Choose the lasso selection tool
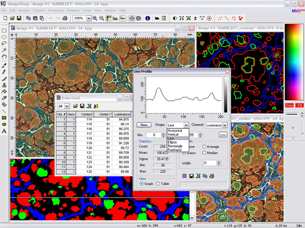The image size is (305, 228). pyautogui.click(x=4, y=43)
